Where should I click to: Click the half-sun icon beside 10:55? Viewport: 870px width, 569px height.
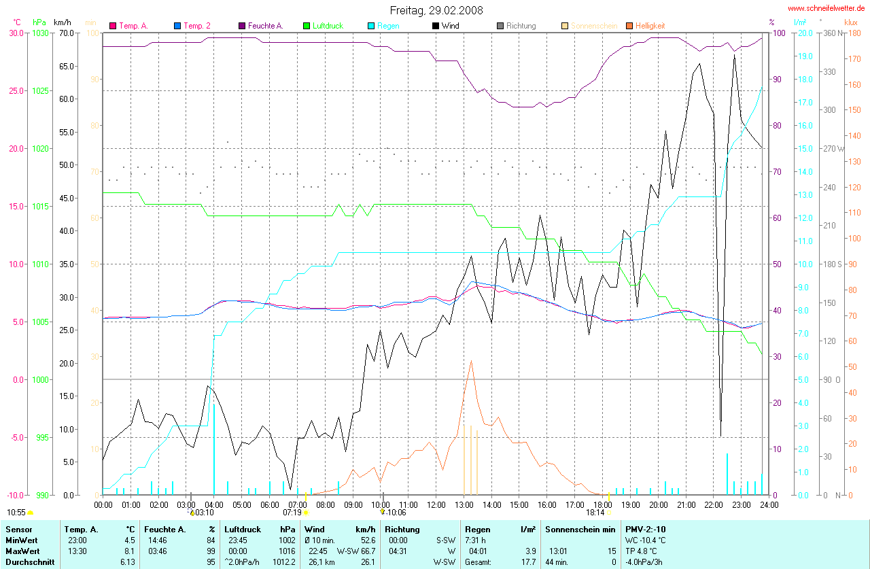coord(31,512)
